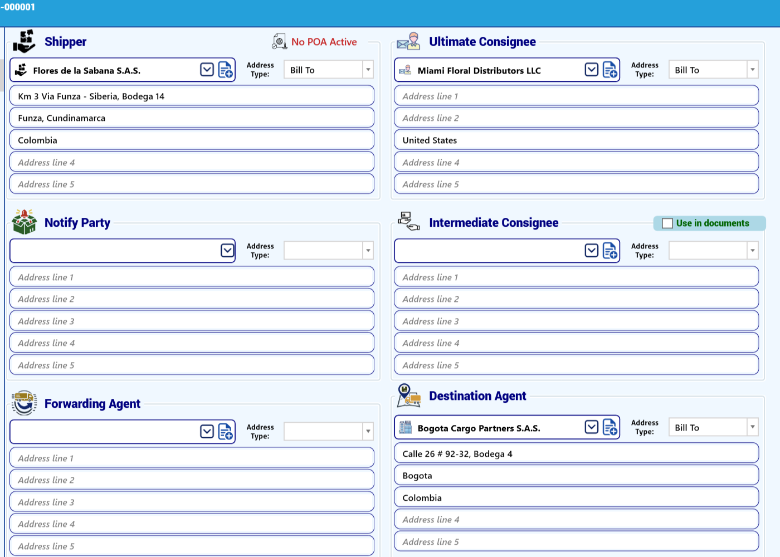Click the No POA Active status text

(324, 42)
